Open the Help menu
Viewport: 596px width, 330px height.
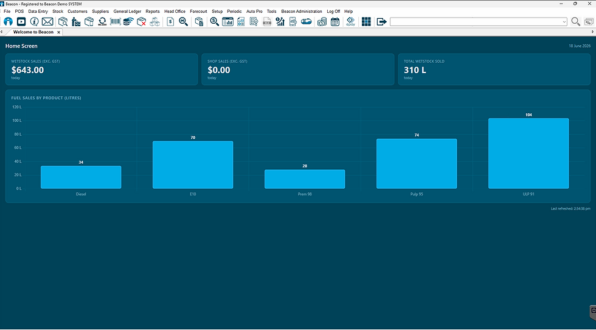(x=348, y=12)
